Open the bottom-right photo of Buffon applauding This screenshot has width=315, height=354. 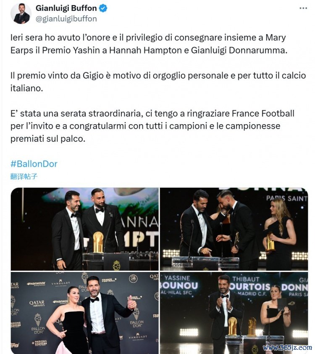[x=234, y=313]
